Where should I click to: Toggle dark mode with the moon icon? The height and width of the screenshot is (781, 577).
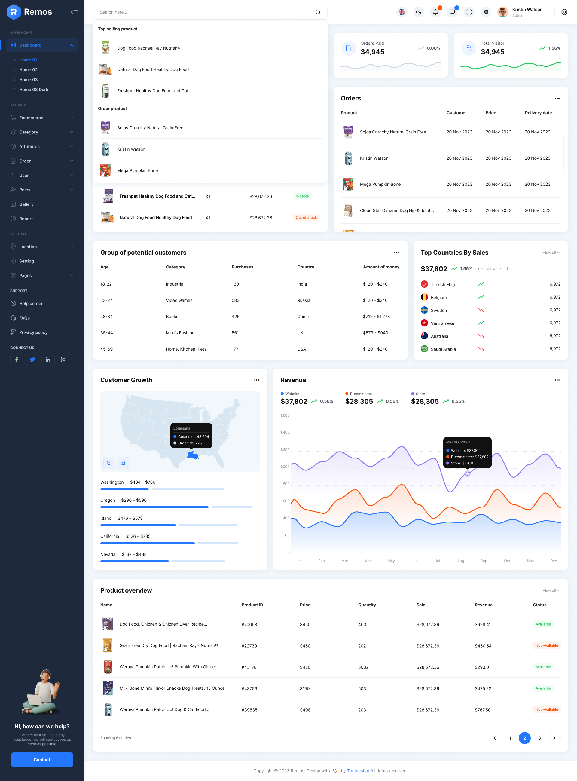[x=418, y=12]
